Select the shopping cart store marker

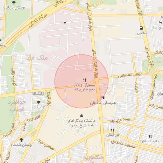[65, 23]
